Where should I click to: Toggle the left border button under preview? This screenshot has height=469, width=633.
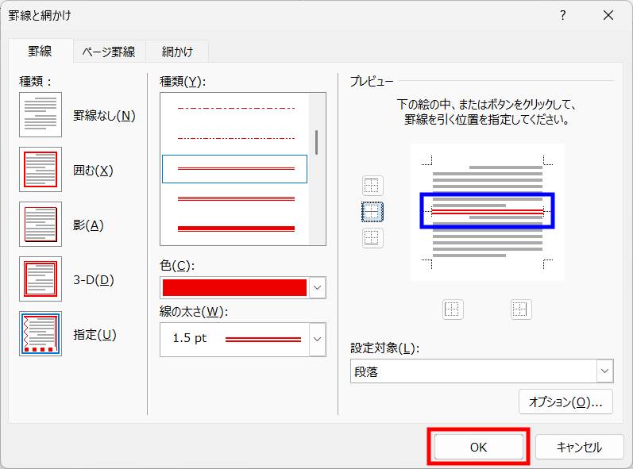(452, 309)
